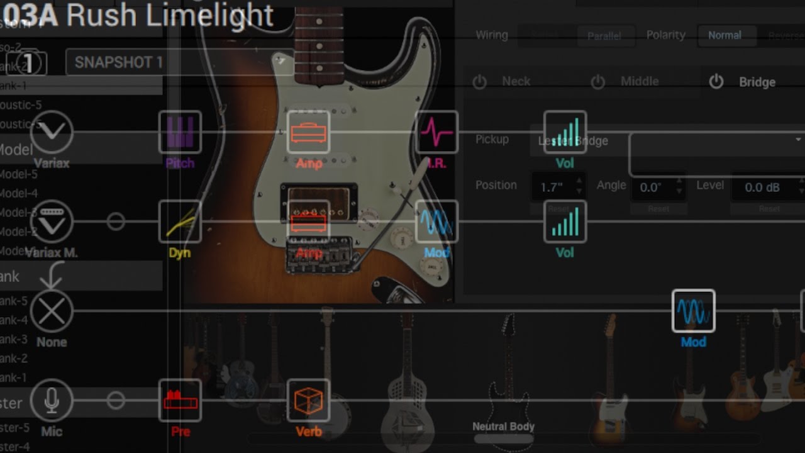Select the Dyn dynamics block
Viewport: 805px width, 453px height.
[180, 221]
